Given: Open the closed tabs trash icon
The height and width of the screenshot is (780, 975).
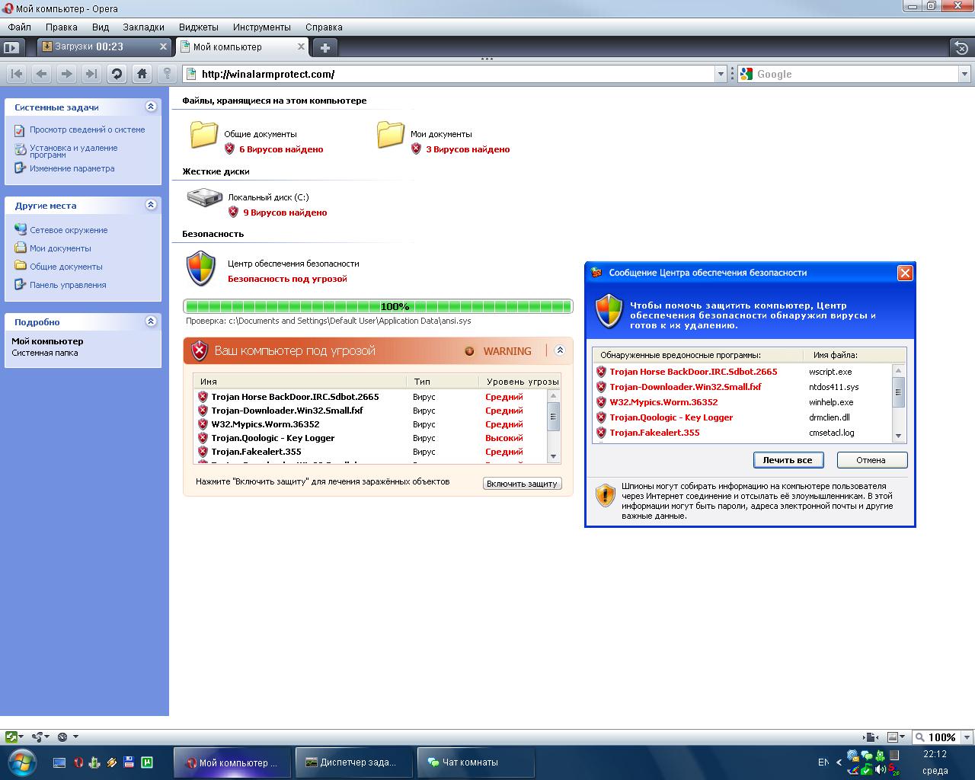Looking at the screenshot, I should 961,47.
